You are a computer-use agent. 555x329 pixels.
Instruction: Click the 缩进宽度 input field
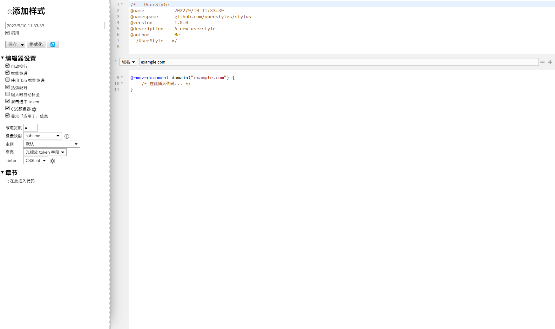pyautogui.click(x=30, y=128)
